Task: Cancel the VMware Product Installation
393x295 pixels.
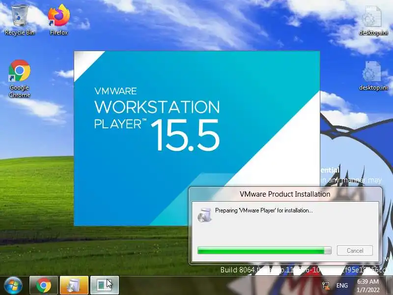Action: click(x=355, y=250)
